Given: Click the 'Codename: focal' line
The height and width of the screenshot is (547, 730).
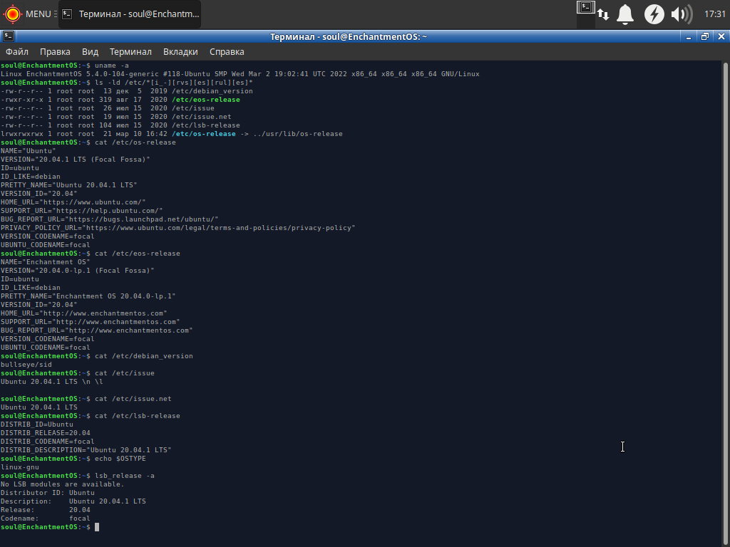Looking at the screenshot, I should (45, 519).
